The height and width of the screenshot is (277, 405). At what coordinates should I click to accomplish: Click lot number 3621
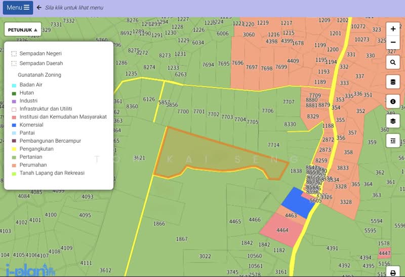139,158
